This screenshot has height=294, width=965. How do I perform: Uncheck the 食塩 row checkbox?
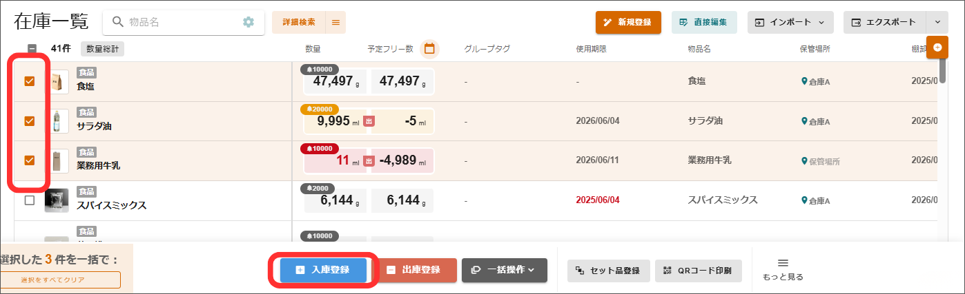[30, 81]
